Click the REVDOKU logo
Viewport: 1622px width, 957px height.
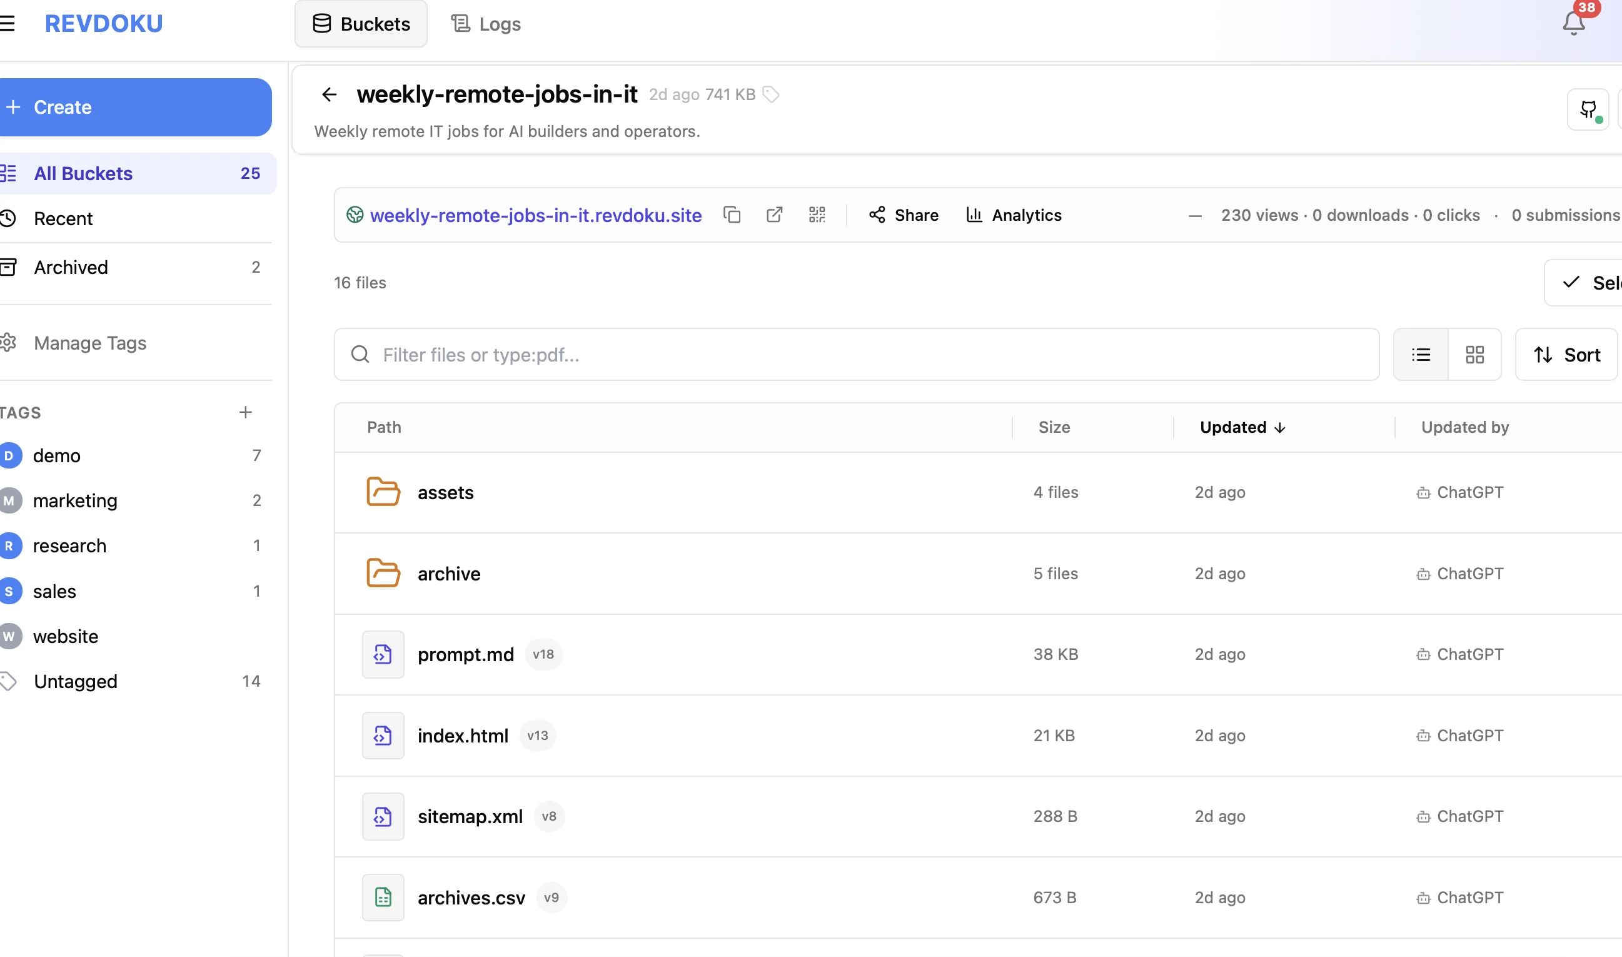pyautogui.click(x=104, y=24)
